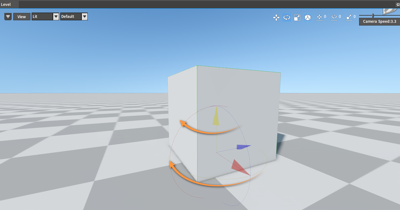Open the Default dropdown
Image resolution: width=400 pixels, height=210 pixels.
click(74, 17)
